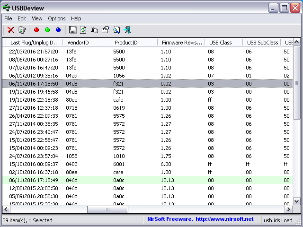Sort by the VendorID column header

(x=78, y=43)
